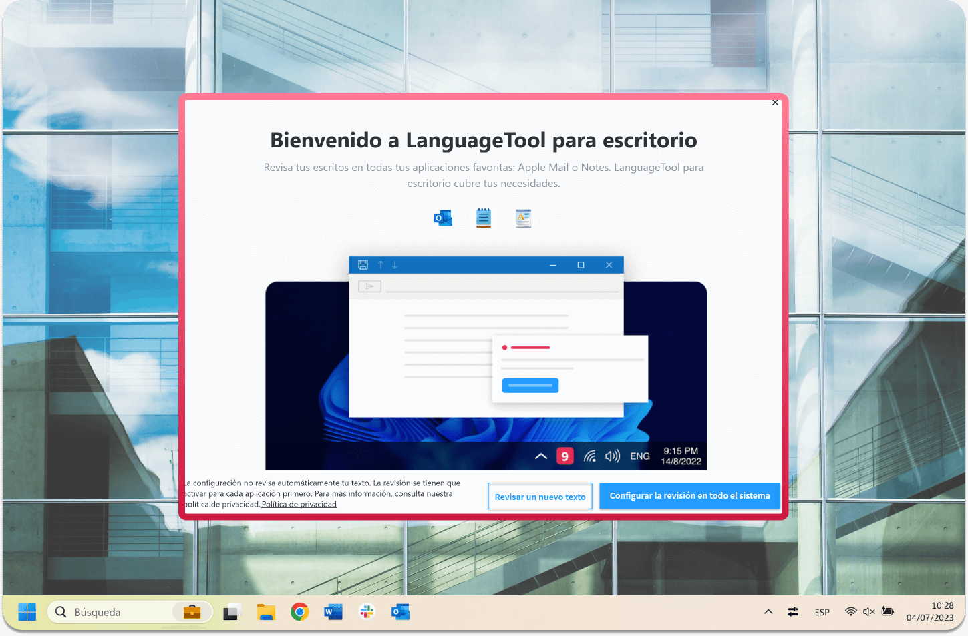Click the muted volume icon in tray
The width and height of the screenshot is (968, 636).
(x=869, y=612)
